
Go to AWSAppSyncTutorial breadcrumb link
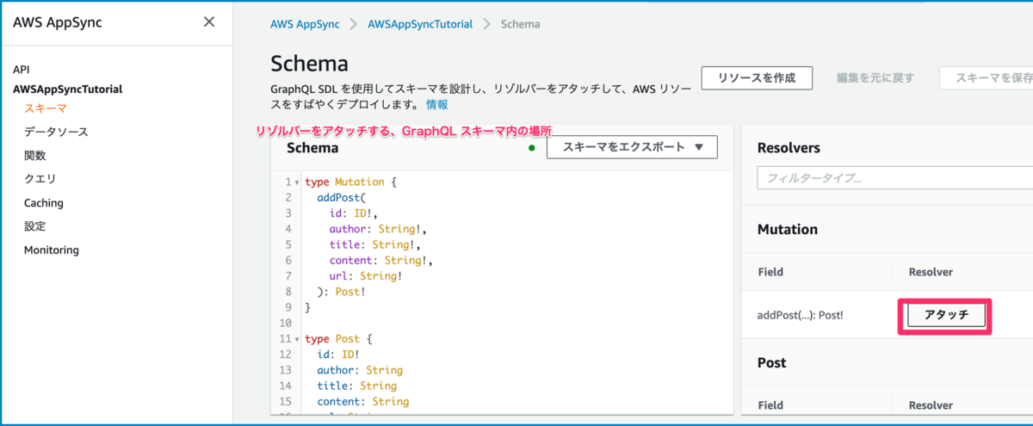420,24
